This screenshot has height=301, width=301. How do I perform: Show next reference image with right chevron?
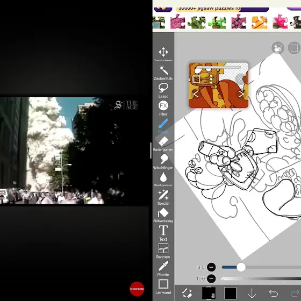[241, 94]
